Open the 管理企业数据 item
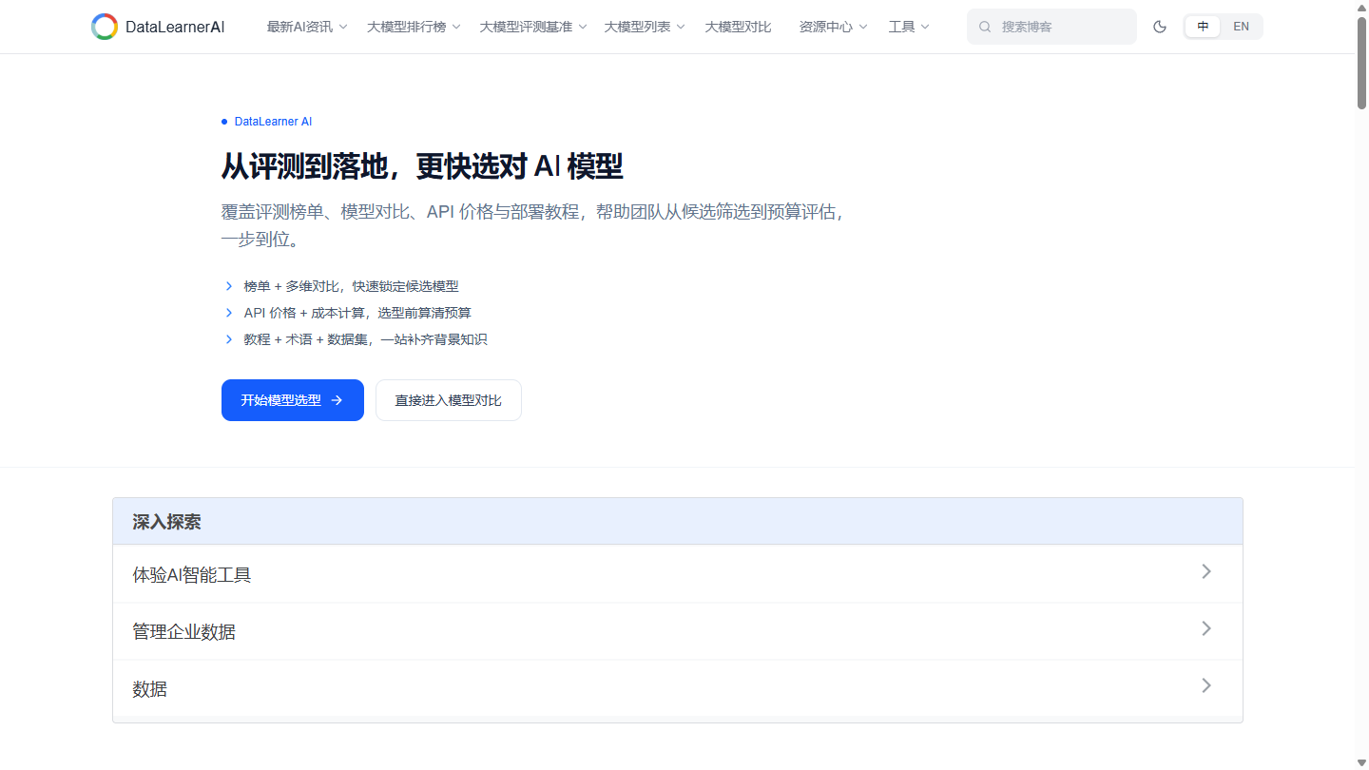The height and width of the screenshot is (770, 1369). pos(678,631)
